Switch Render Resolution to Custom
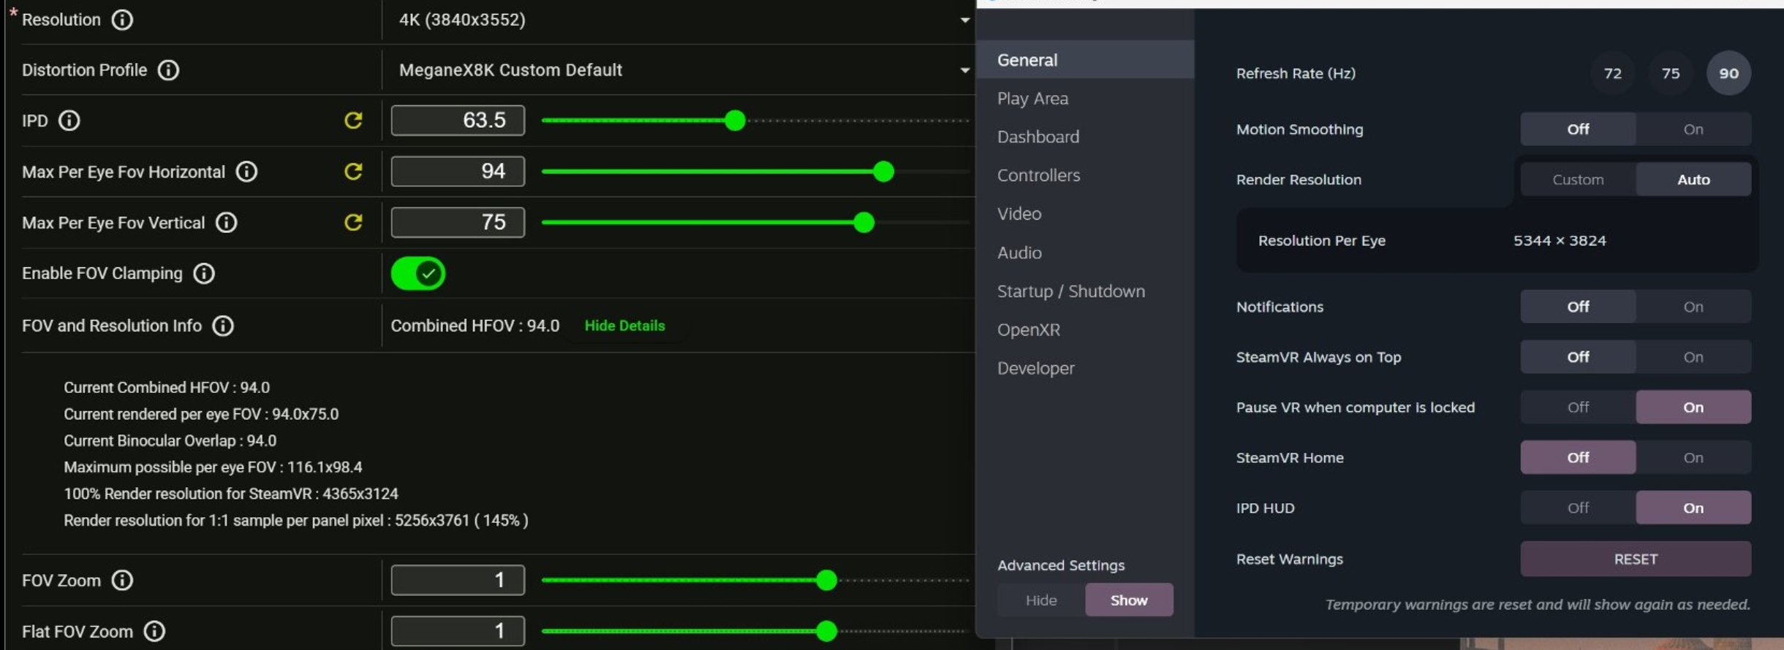1784x650 pixels. [x=1578, y=180]
